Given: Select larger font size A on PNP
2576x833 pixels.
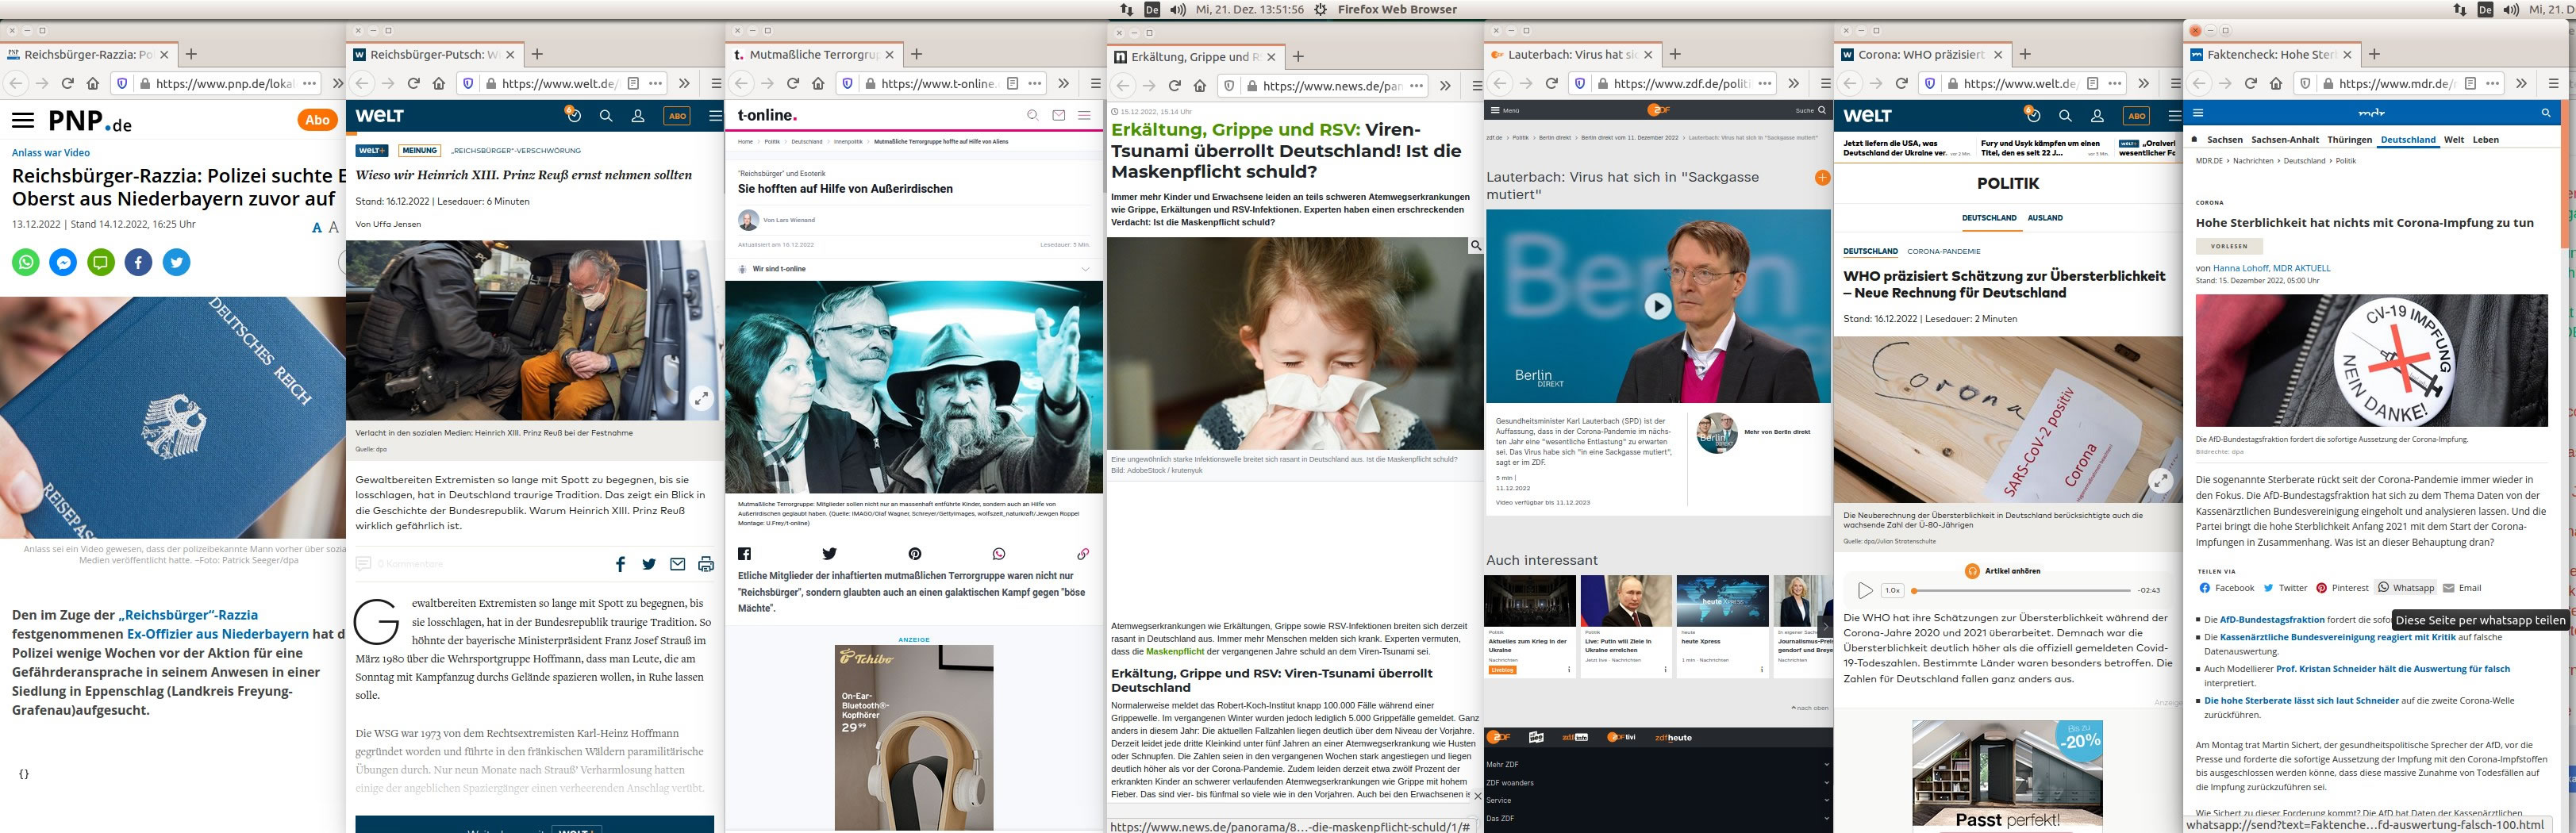Looking at the screenshot, I should tap(333, 227).
